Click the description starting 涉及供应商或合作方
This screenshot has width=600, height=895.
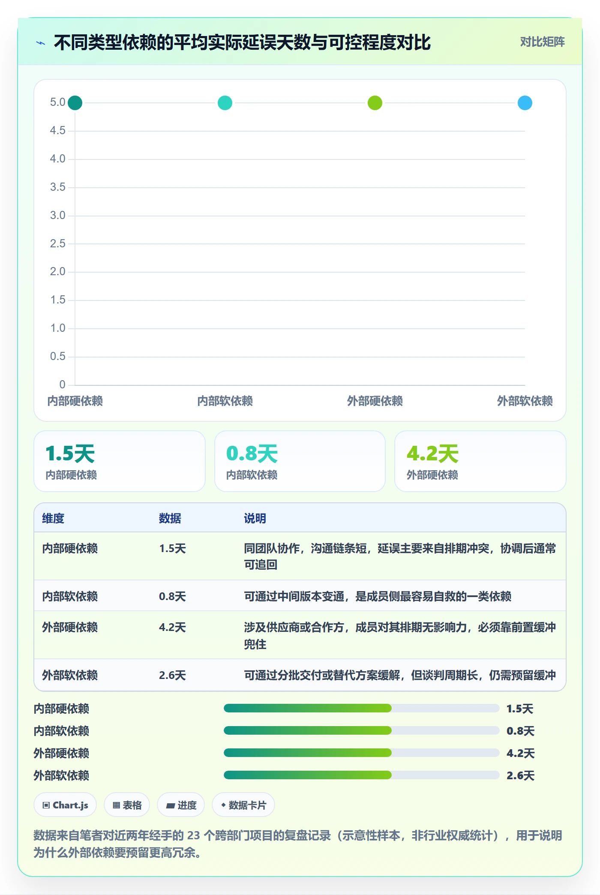(x=400, y=636)
